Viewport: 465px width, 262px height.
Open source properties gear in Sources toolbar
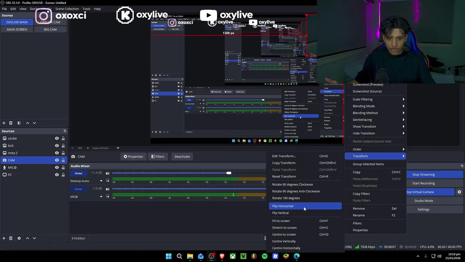[19, 238]
